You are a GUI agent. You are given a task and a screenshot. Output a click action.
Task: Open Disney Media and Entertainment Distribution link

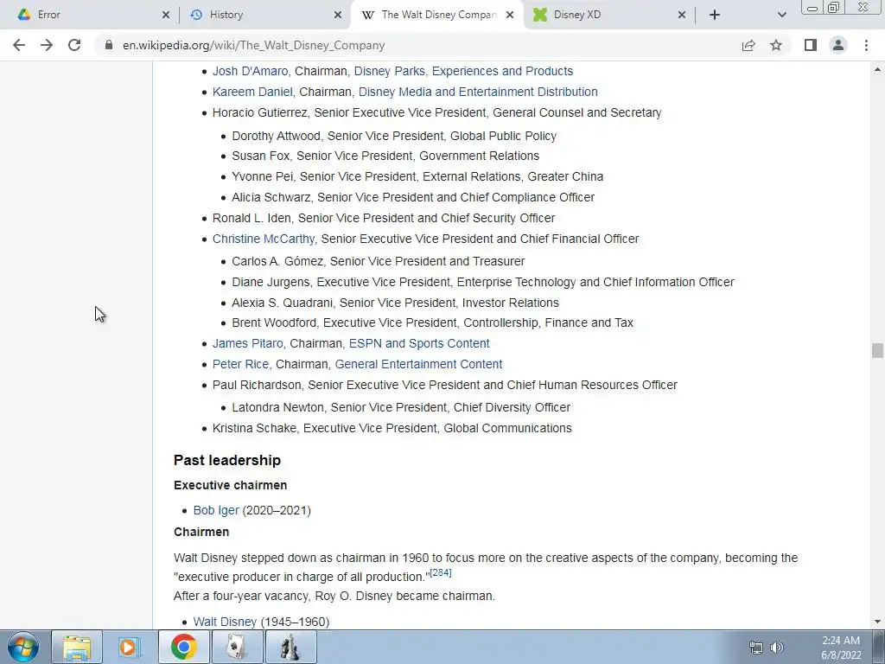pos(478,92)
